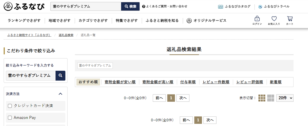Open 特集でさがす menu
Screen dimensions: 308x126
127,21
